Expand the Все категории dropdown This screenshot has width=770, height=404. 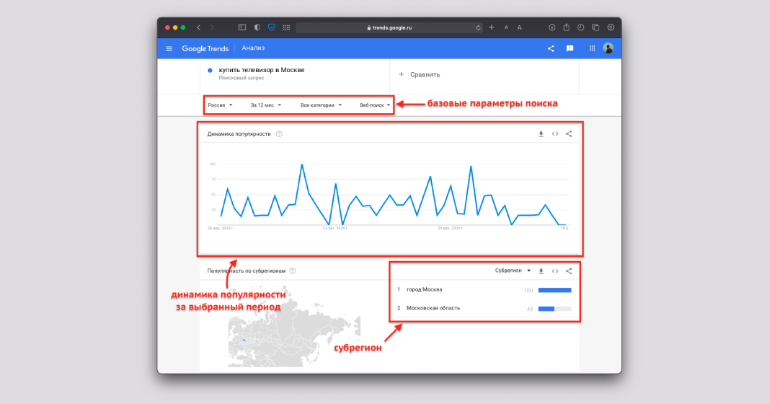click(321, 105)
